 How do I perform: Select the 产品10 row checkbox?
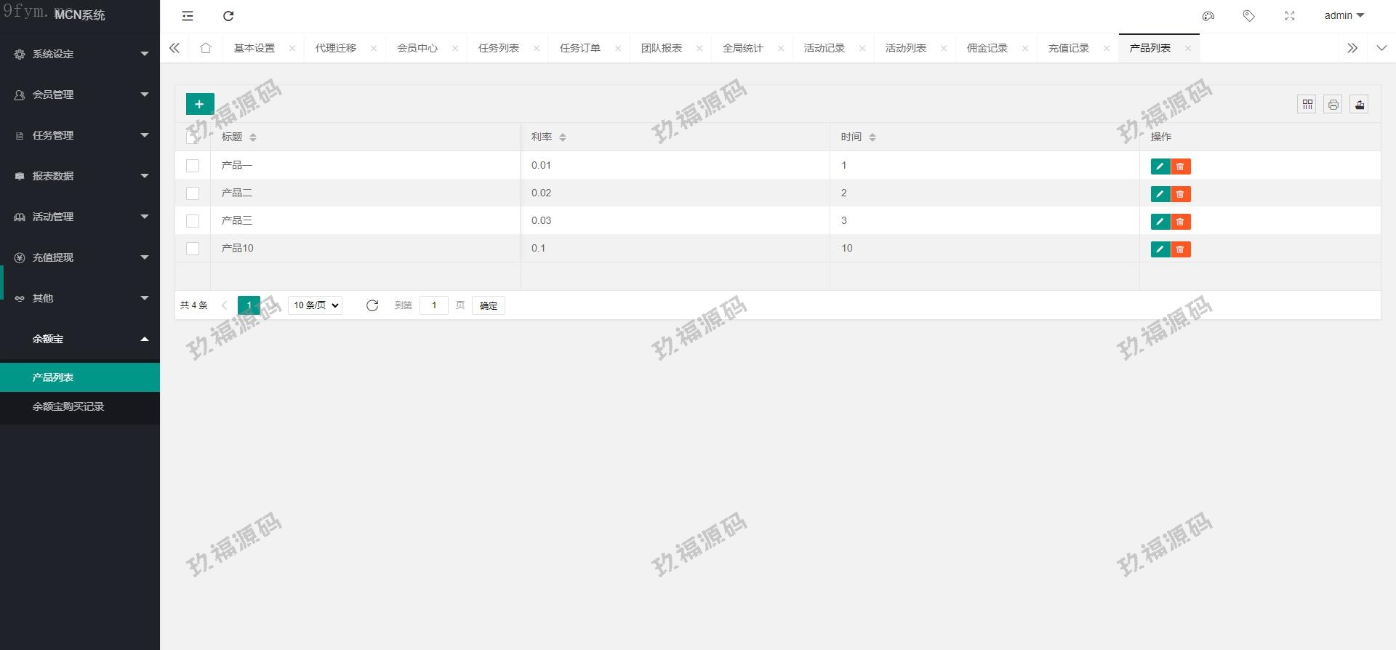[193, 249]
